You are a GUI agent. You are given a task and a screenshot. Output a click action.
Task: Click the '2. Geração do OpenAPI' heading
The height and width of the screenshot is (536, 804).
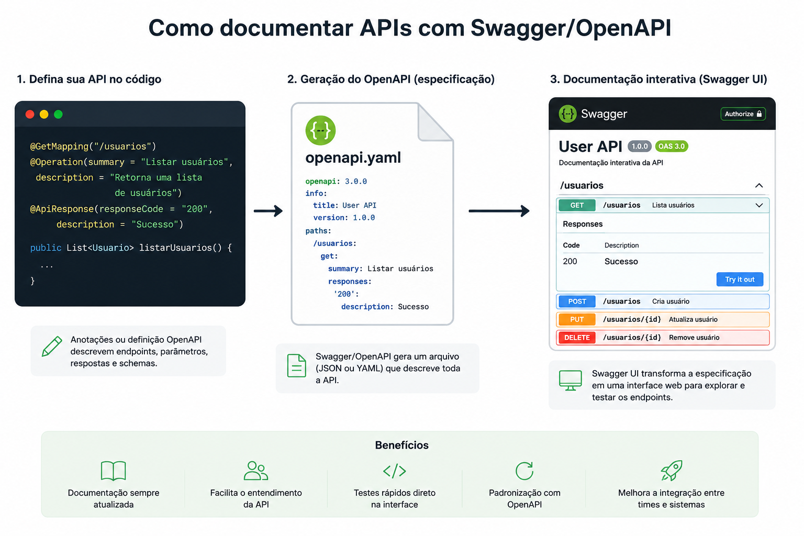click(390, 80)
